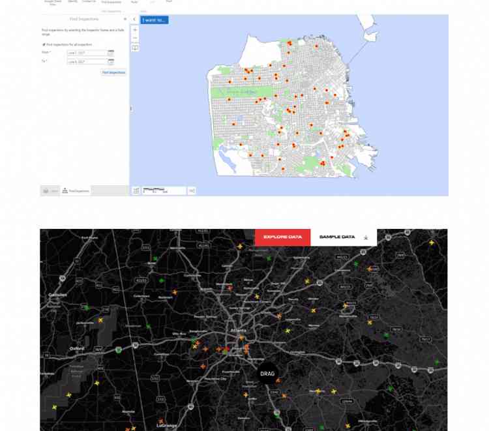Click the Find Inspections item in the top toolbar

[111, 2]
